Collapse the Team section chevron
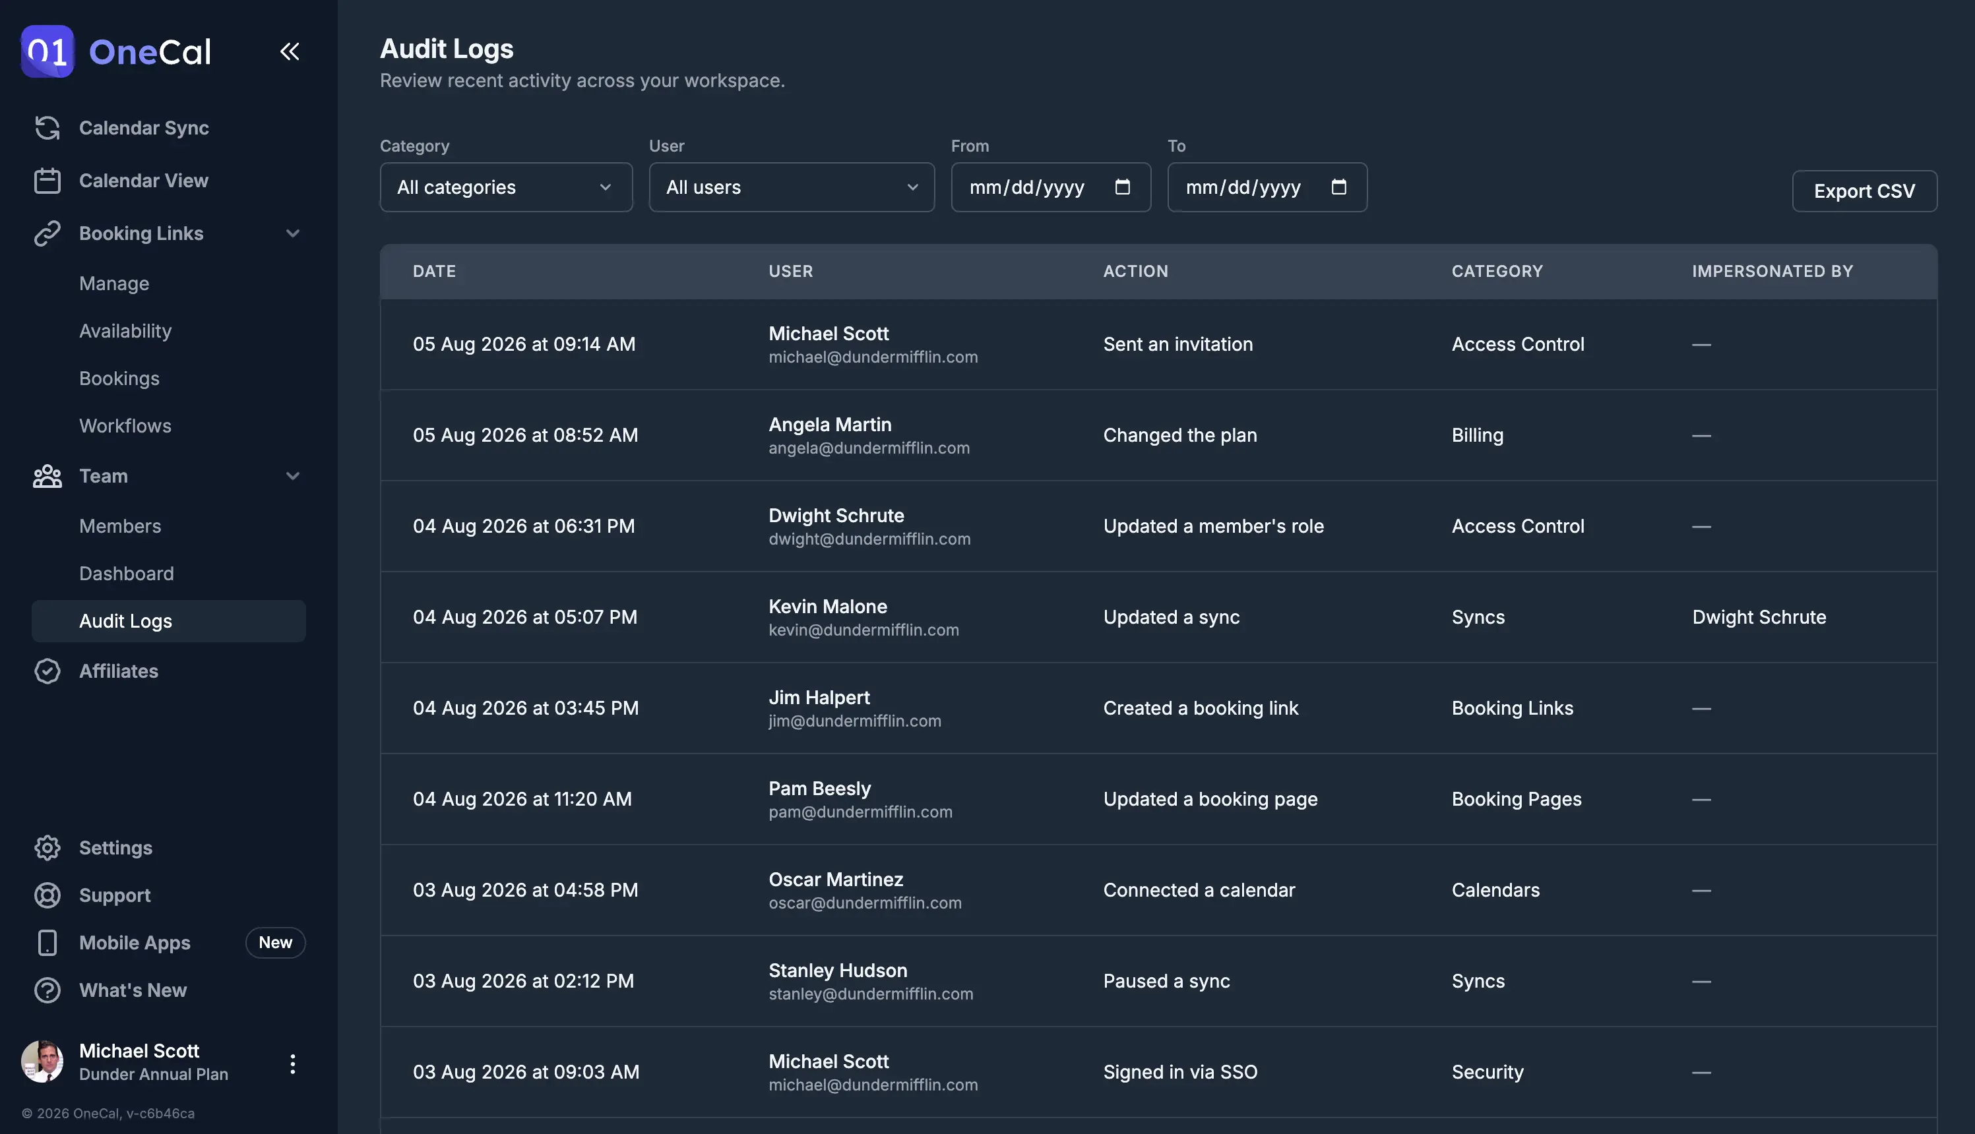This screenshot has width=1975, height=1134. (292, 476)
